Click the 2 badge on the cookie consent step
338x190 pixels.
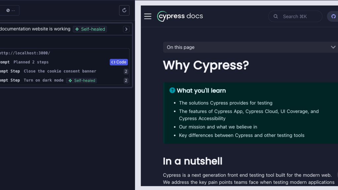pyautogui.click(x=126, y=72)
